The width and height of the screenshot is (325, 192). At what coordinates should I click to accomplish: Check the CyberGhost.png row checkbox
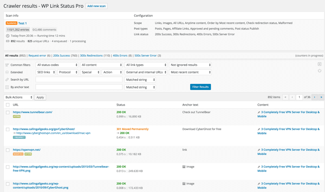(x=8, y=184)
